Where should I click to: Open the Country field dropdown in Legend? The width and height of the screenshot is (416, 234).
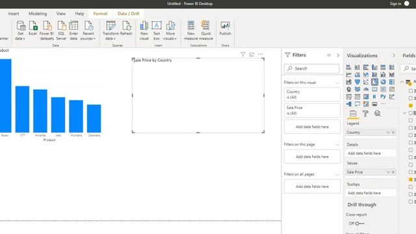[x=388, y=133]
